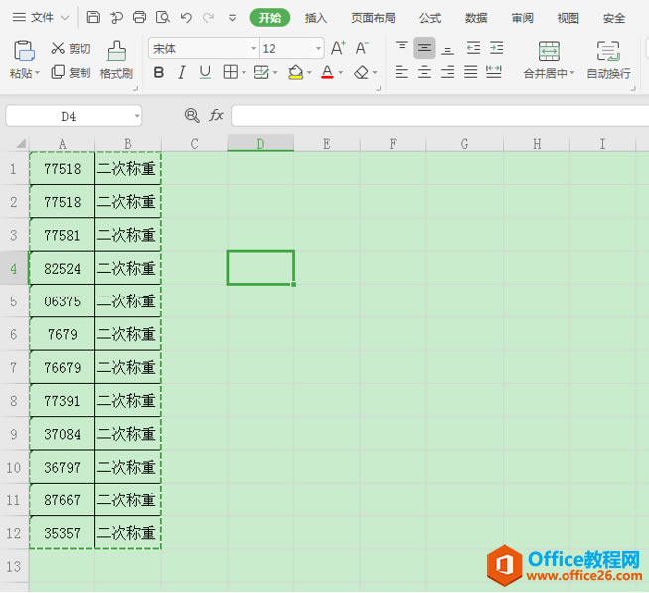
Task: Open alignment group dialog launcher
Action: 633,88
